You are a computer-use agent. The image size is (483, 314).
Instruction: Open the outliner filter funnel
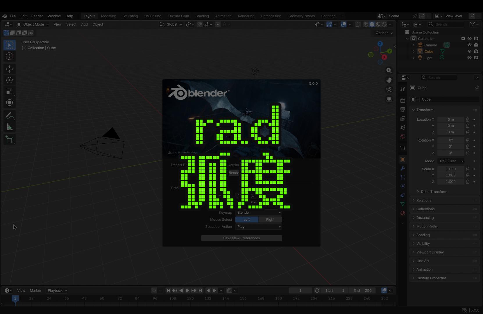(474, 24)
